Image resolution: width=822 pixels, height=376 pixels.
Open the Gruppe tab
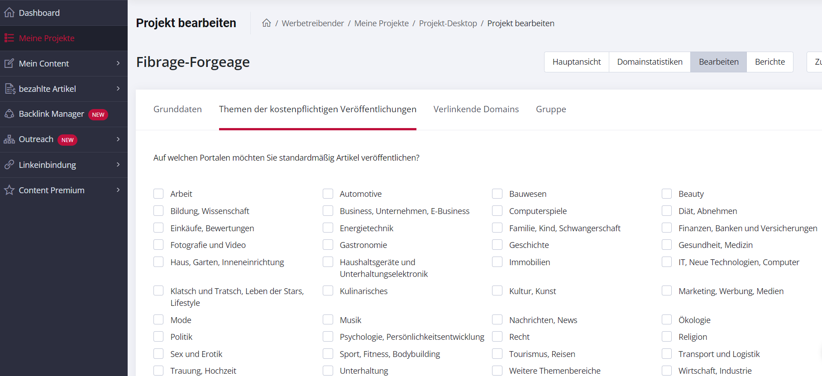coord(551,109)
